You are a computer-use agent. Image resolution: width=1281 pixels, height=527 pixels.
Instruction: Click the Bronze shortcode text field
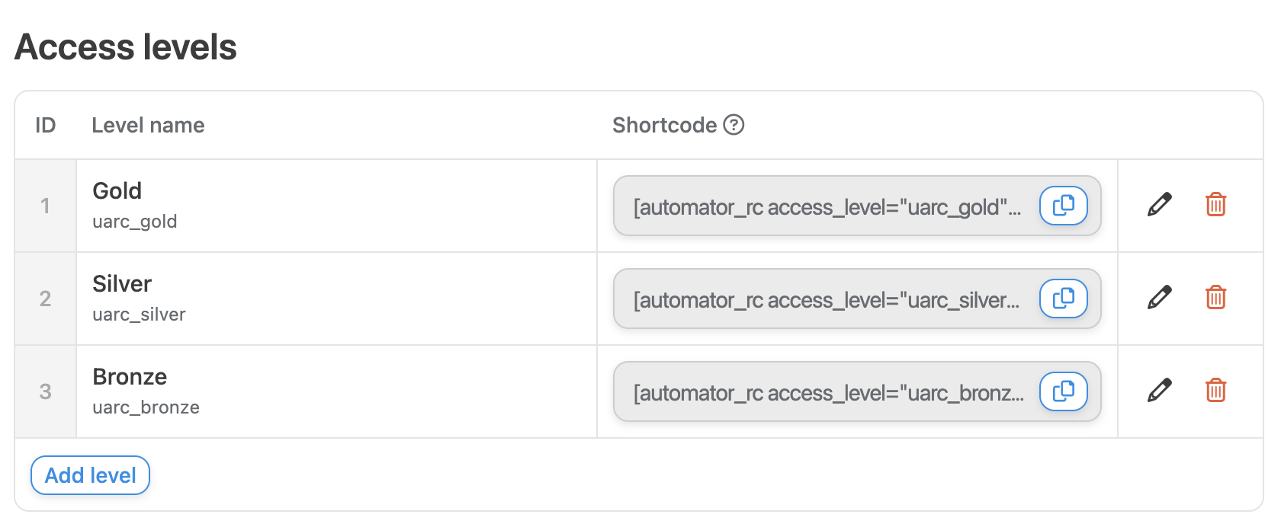[827, 393]
